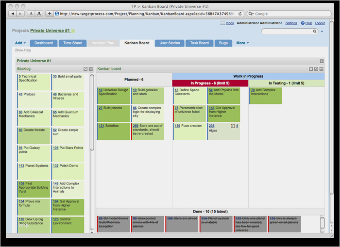Click the Logout link
This screenshot has width=340, height=247.
tap(320, 23)
